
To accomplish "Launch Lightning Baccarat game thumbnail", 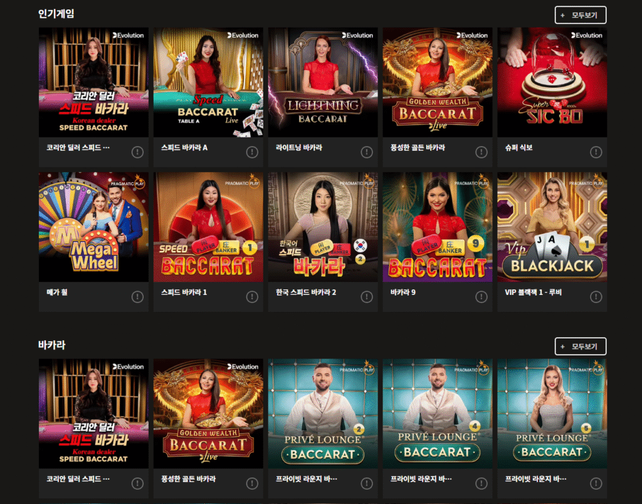I will (x=323, y=82).
